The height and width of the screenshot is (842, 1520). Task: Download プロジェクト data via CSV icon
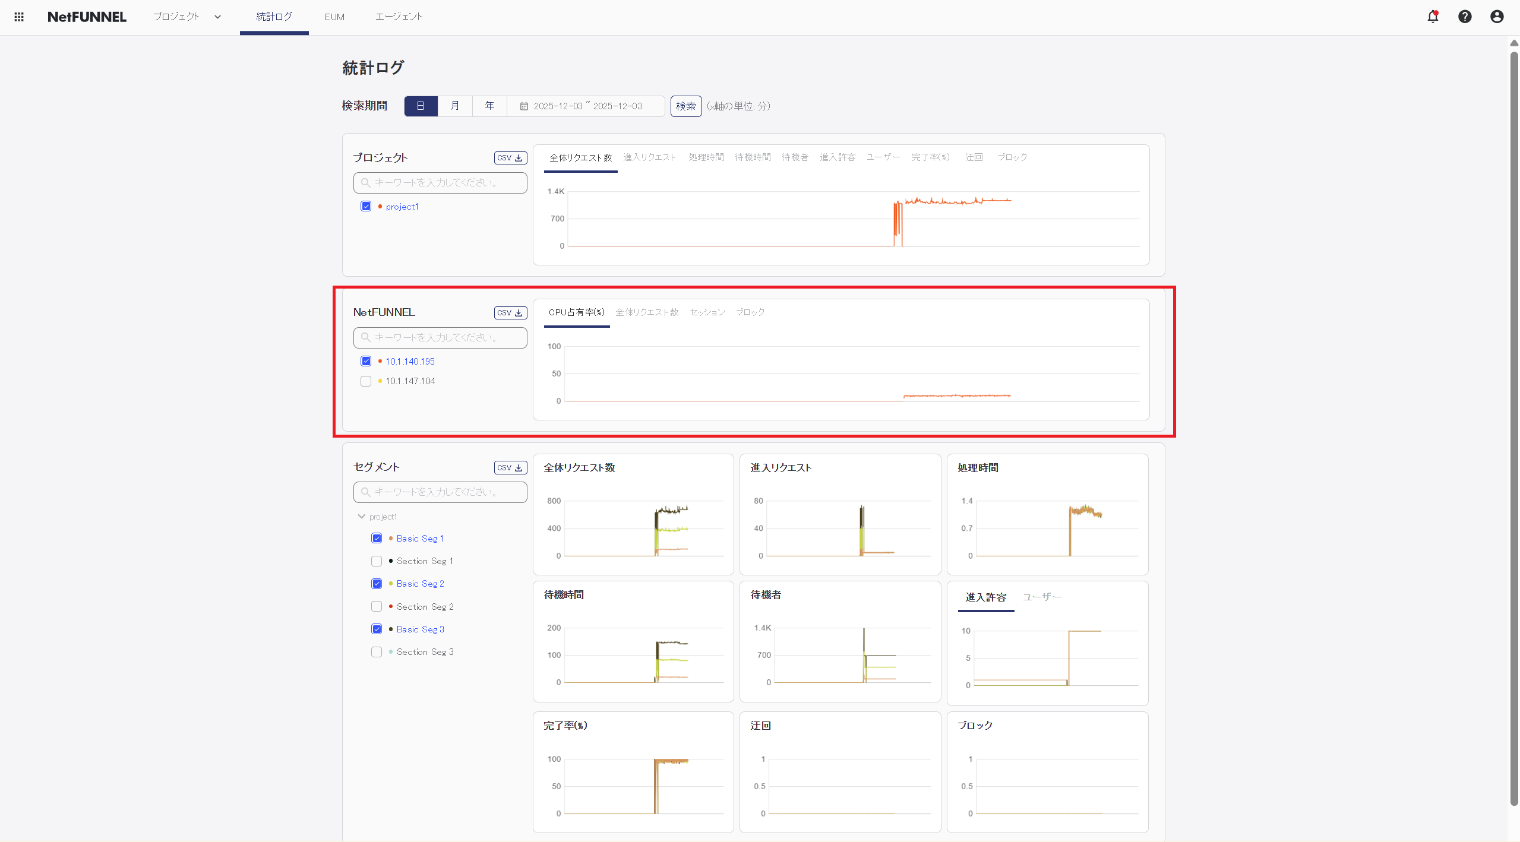pos(510,157)
